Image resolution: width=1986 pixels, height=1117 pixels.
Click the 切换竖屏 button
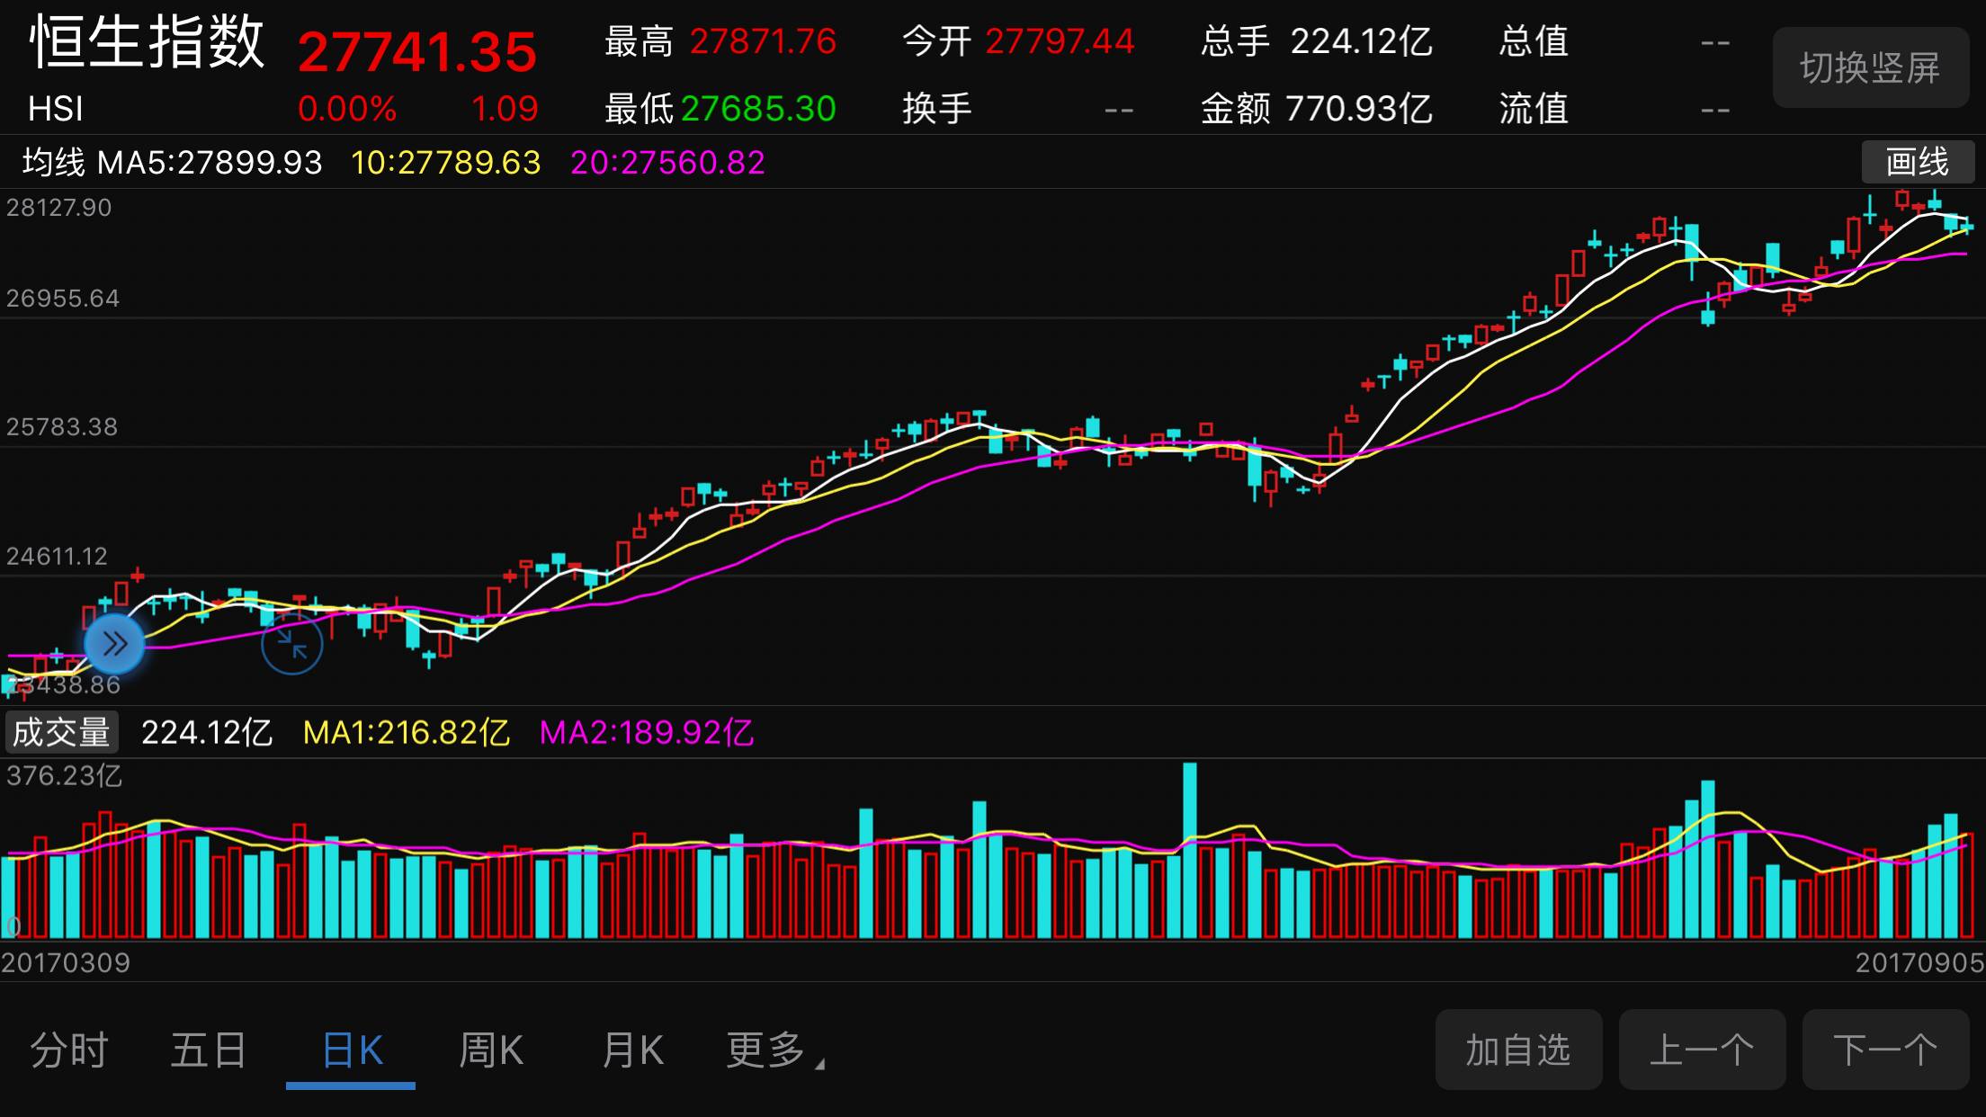click(1871, 67)
